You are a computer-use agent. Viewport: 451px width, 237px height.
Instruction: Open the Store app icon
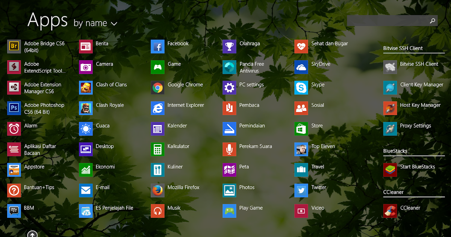click(x=301, y=129)
